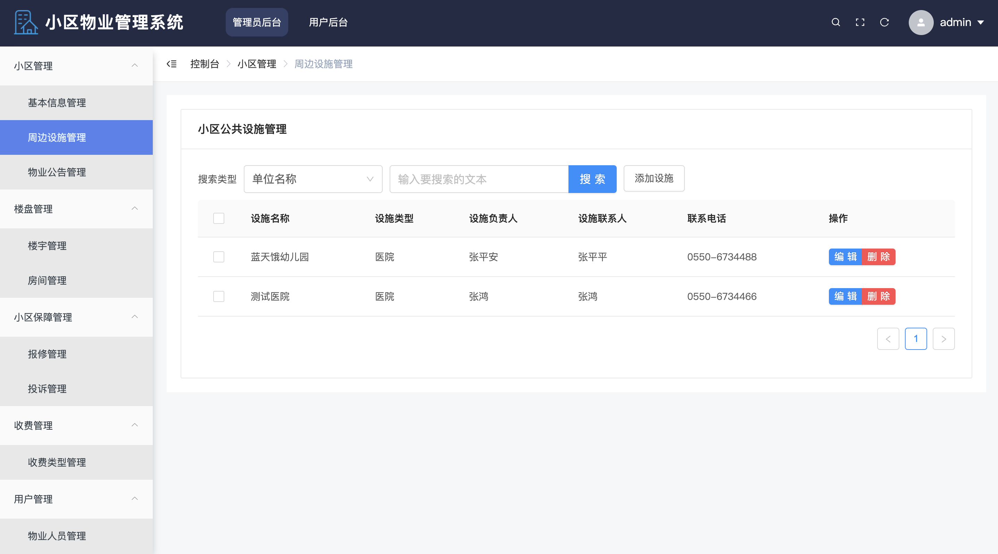Go to the previous page arrow
998x554 pixels.
click(x=888, y=339)
